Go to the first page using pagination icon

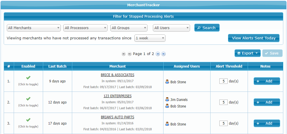[x=124, y=54]
